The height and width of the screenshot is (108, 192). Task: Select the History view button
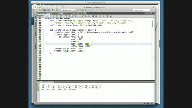tap(47, 16)
